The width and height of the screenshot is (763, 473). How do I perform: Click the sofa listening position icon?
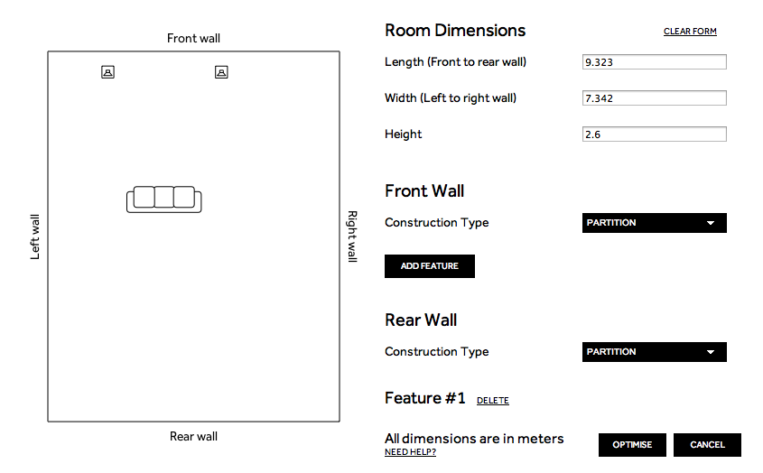[164, 199]
